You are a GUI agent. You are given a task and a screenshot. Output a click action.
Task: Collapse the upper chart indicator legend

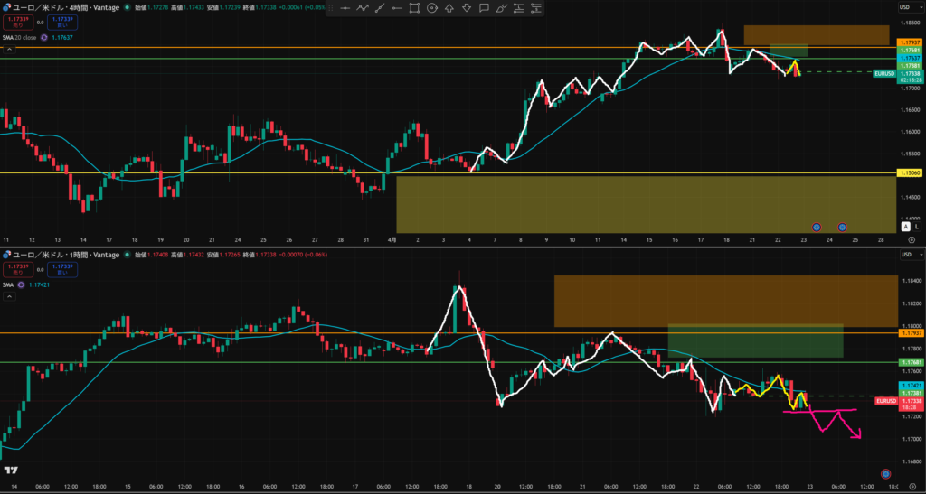coord(8,50)
